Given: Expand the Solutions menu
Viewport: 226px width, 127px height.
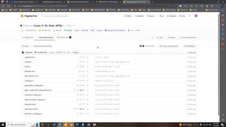Looking at the screenshot, I should pos(172,16).
